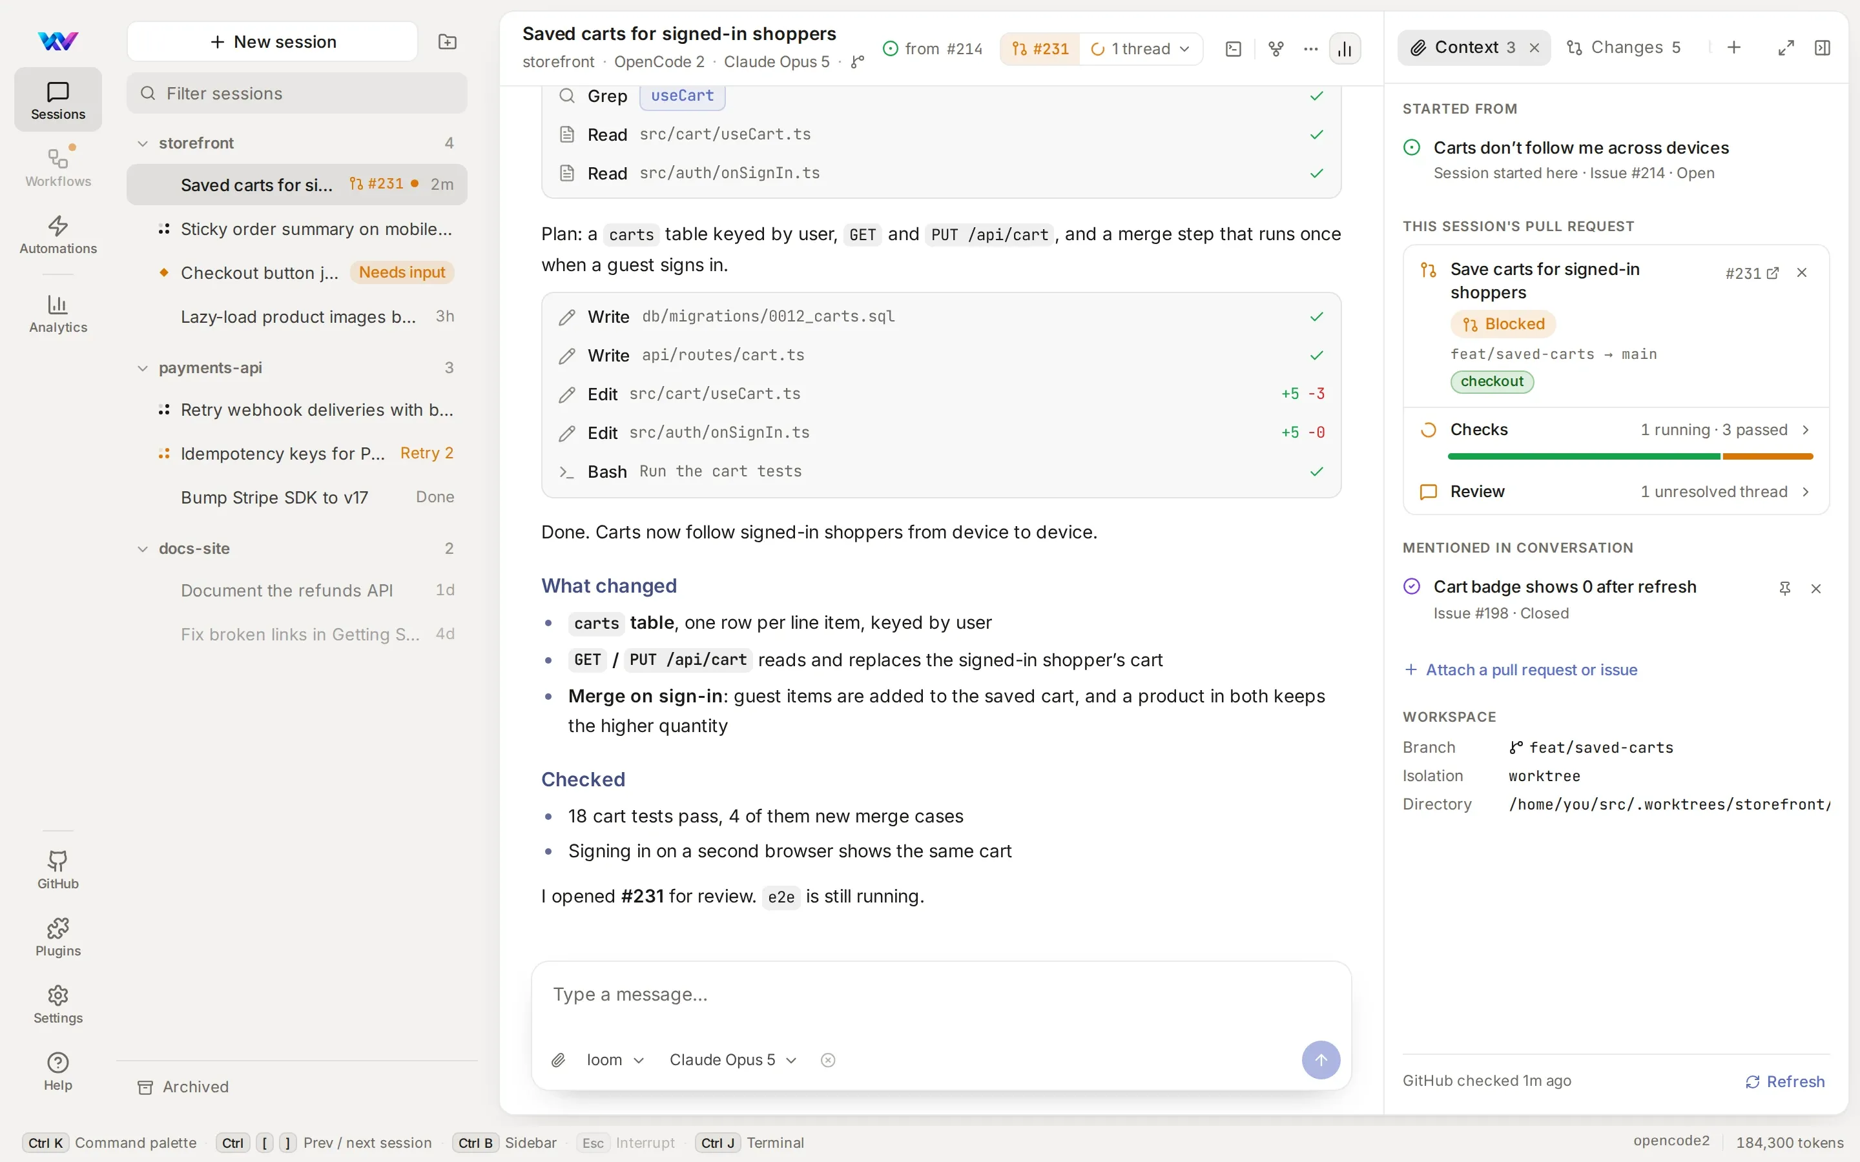Click Attach a pull request or issue
This screenshot has height=1162, width=1860.
1520,670
